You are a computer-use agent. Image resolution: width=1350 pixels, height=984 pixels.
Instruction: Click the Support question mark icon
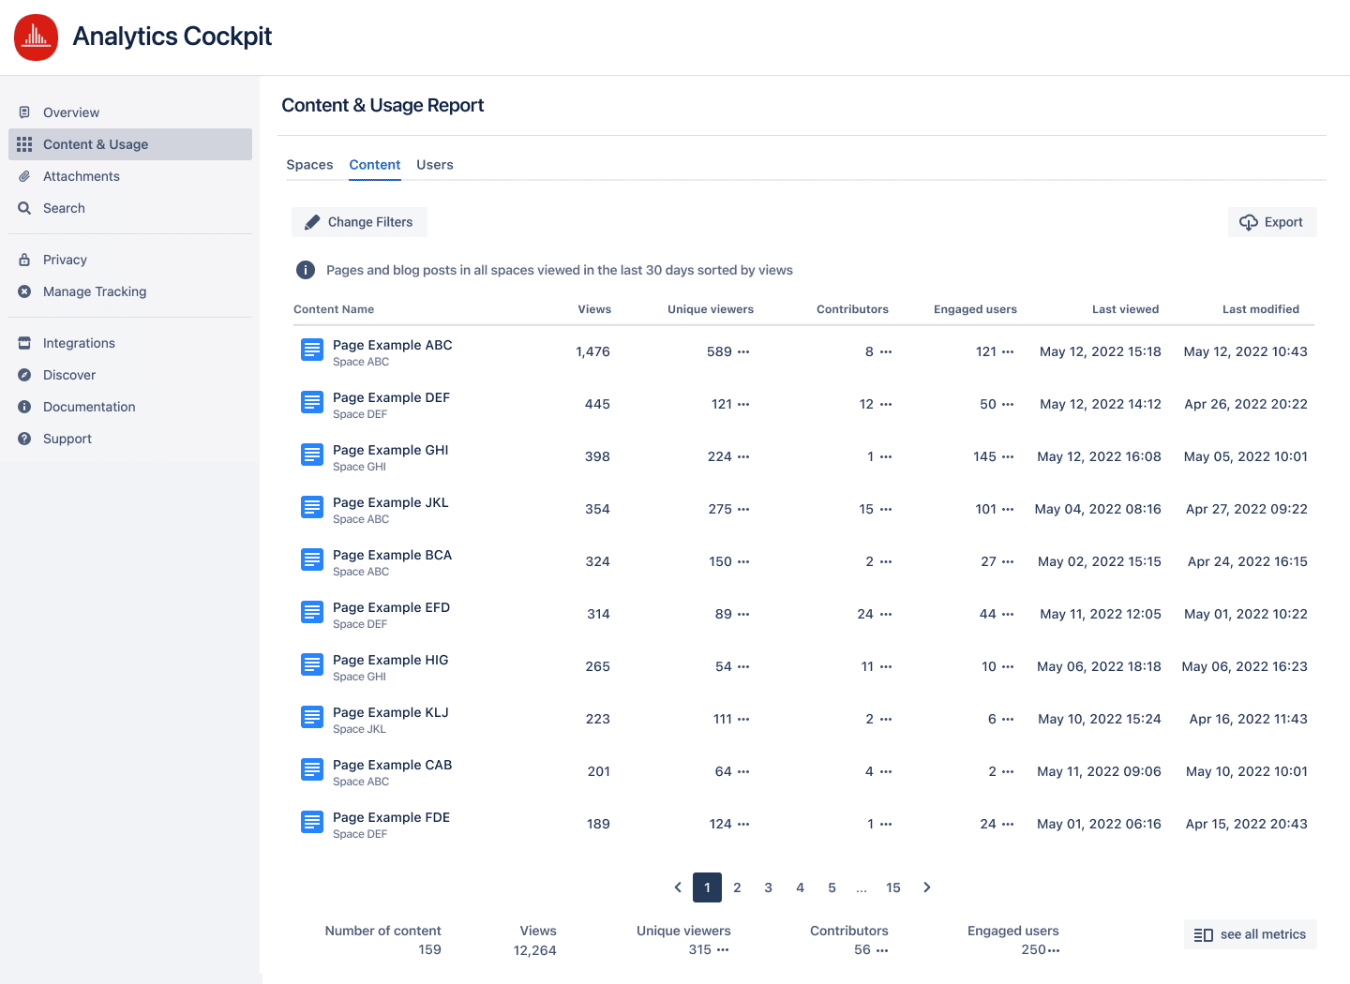coord(24,439)
